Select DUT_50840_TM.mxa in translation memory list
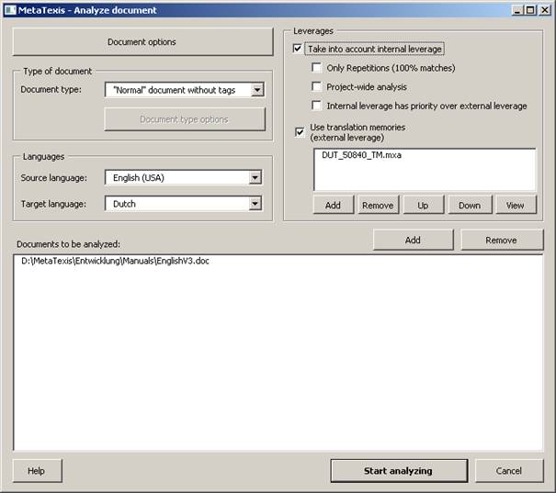The image size is (556, 493). pyautogui.click(x=361, y=155)
